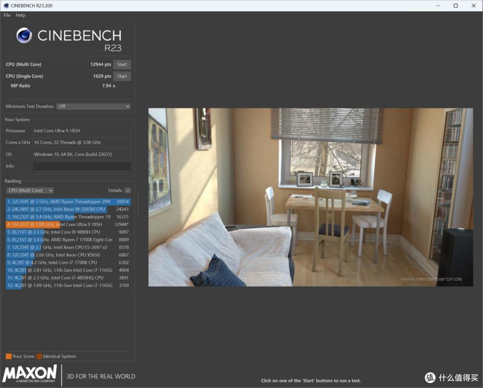Select ranking row AMD Ryzen Threadripper 30054

68,201
